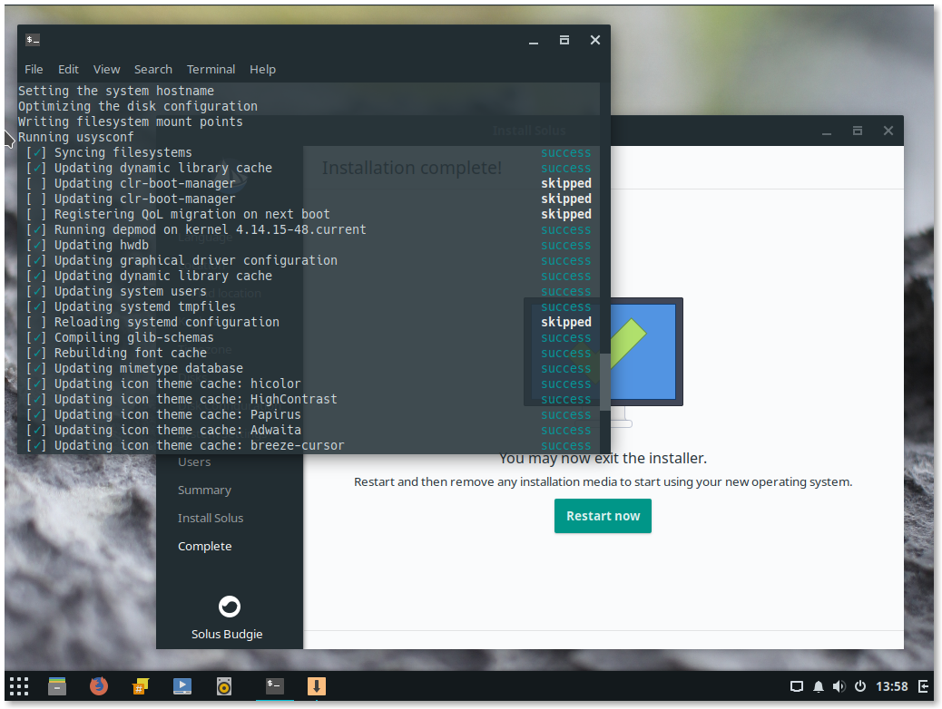This screenshot has height=709, width=942.
Task: Click the terminal window icon in the titlebar
Action: [33, 40]
